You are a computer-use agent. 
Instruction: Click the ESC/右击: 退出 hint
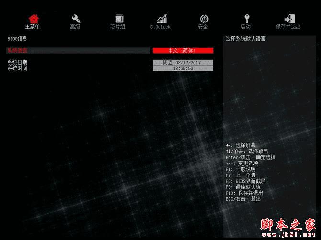243,199
